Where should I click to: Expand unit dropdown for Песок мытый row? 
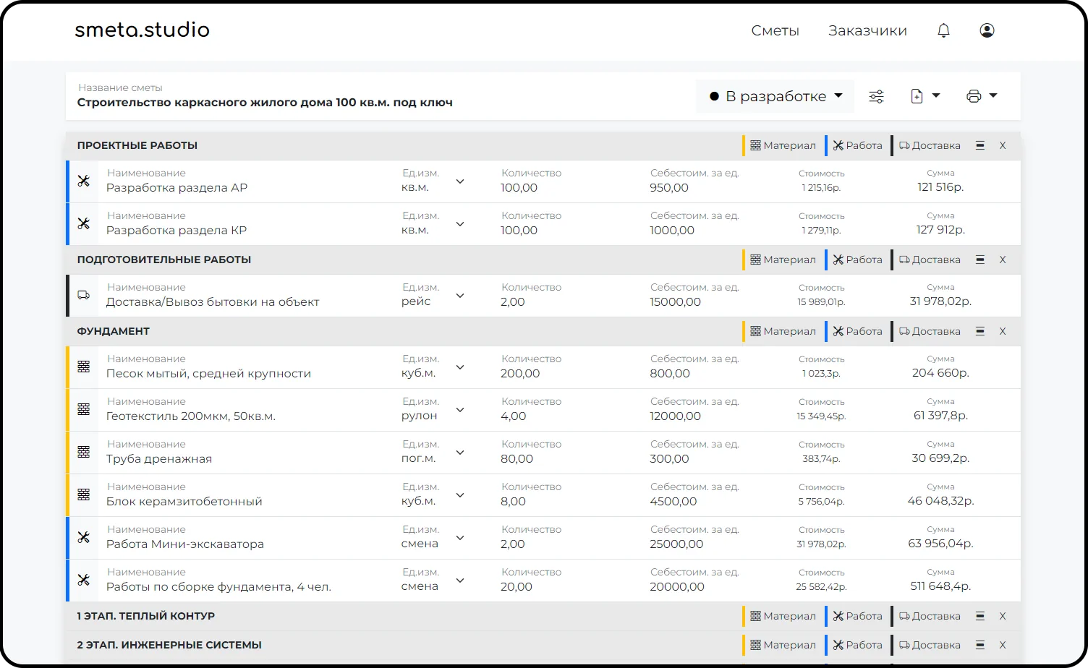click(x=460, y=367)
